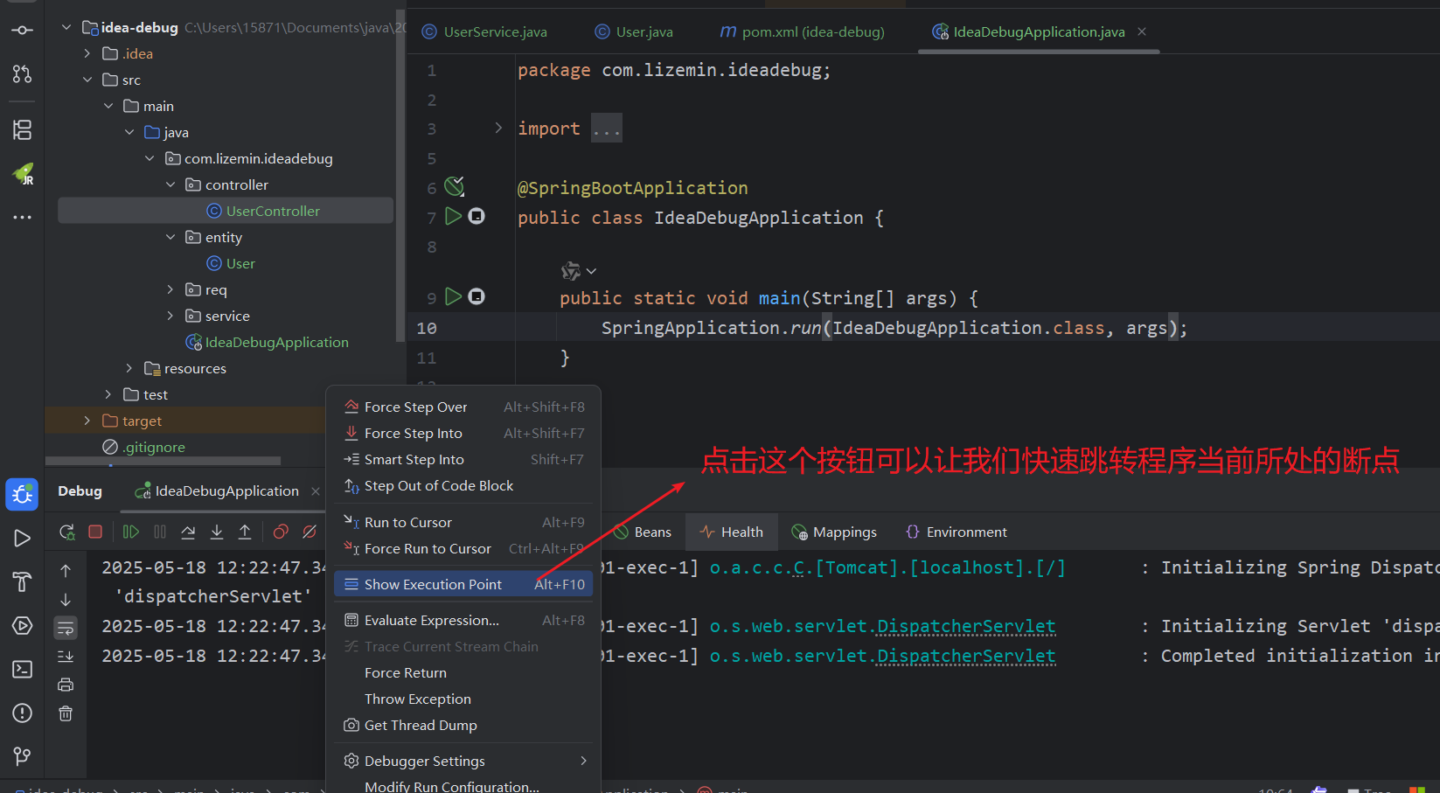This screenshot has height=793, width=1440.
Task: Switch to the UserService.java tab
Action: (495, 32)
